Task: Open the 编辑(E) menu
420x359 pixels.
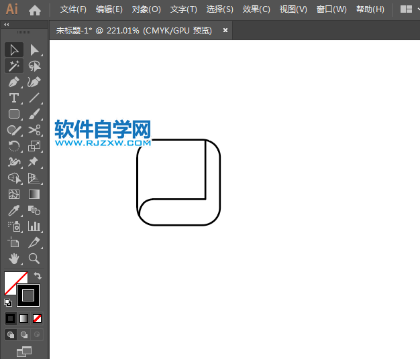Action: [109, 9]
